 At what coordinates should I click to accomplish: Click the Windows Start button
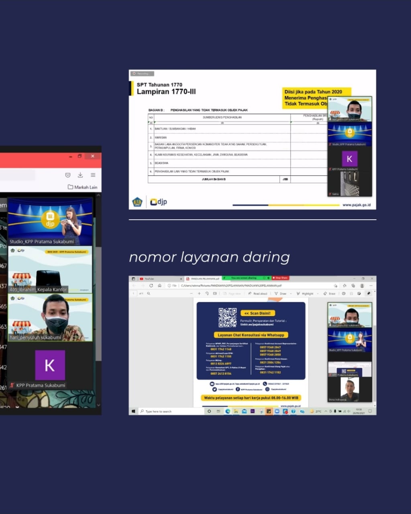[133, 411]
